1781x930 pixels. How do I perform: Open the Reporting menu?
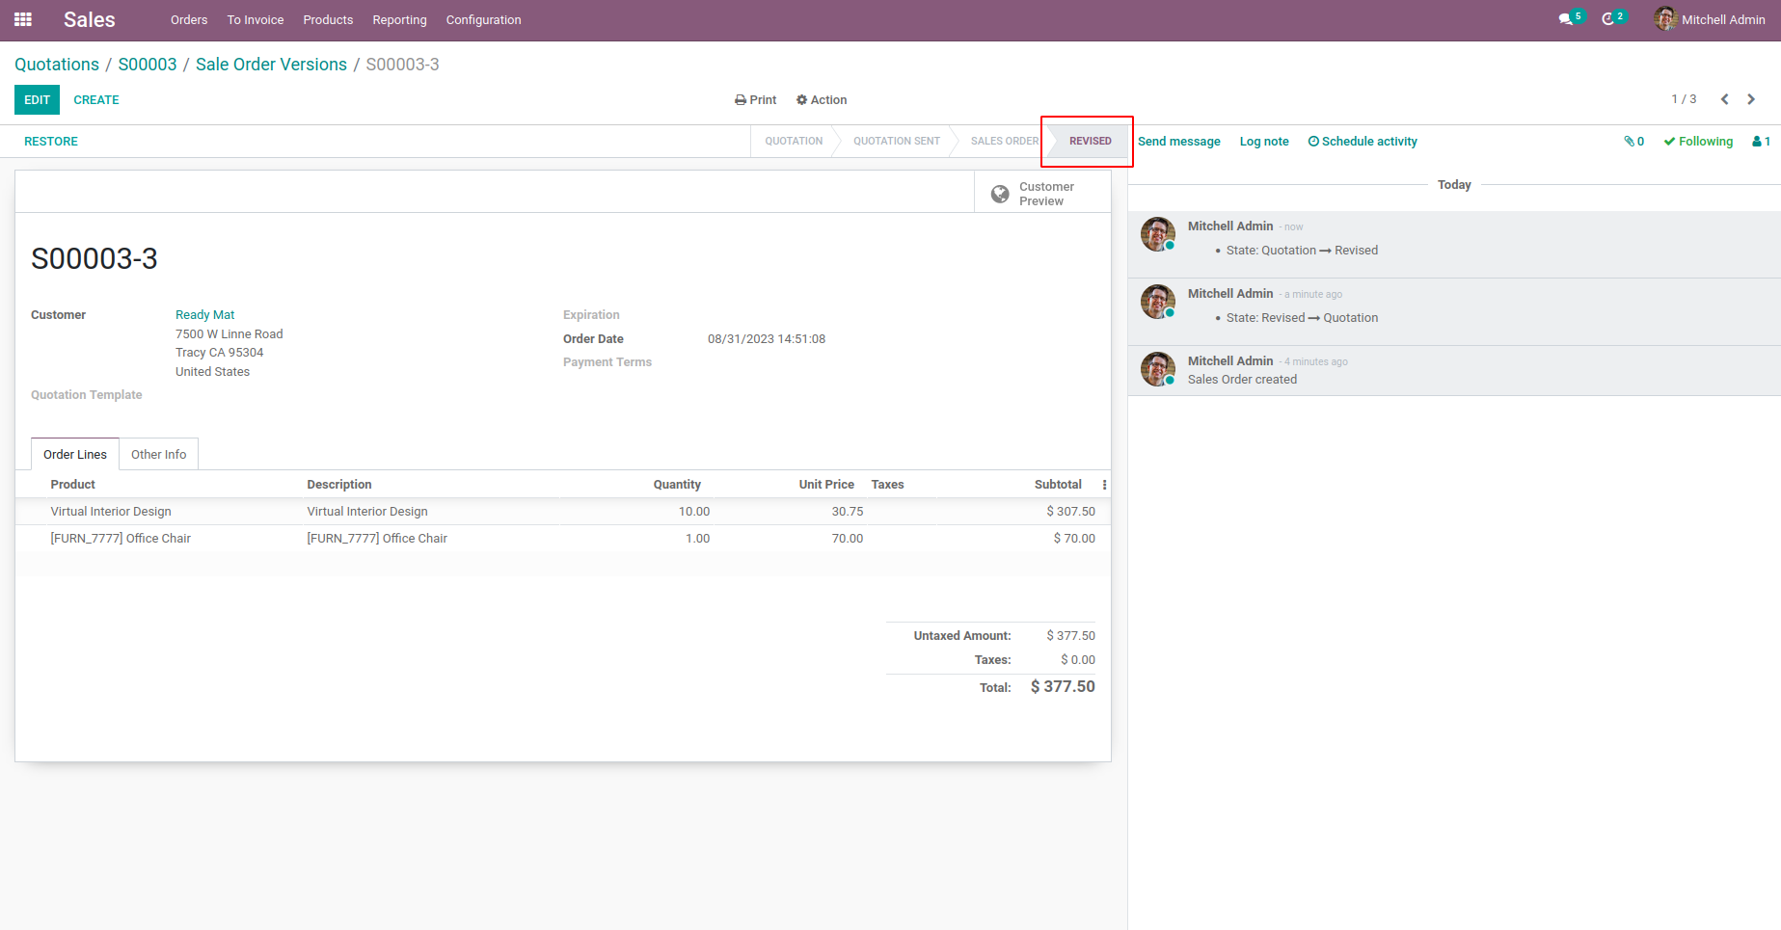point(399,20)
